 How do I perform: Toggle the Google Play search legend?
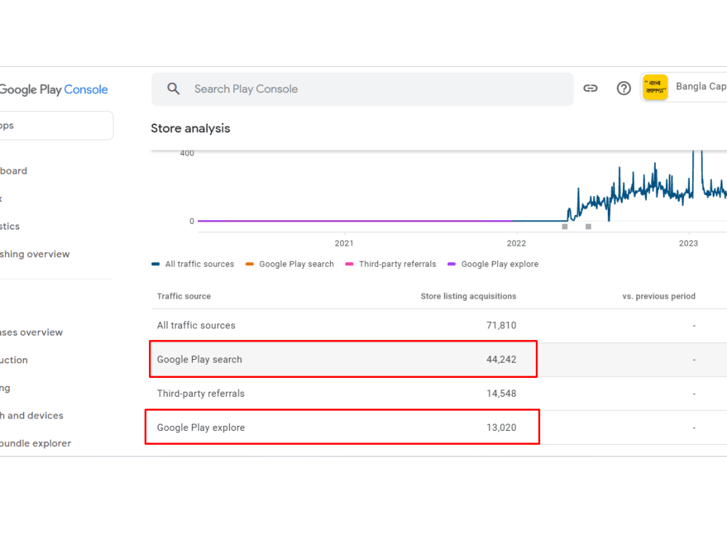(x=290, y=265)
